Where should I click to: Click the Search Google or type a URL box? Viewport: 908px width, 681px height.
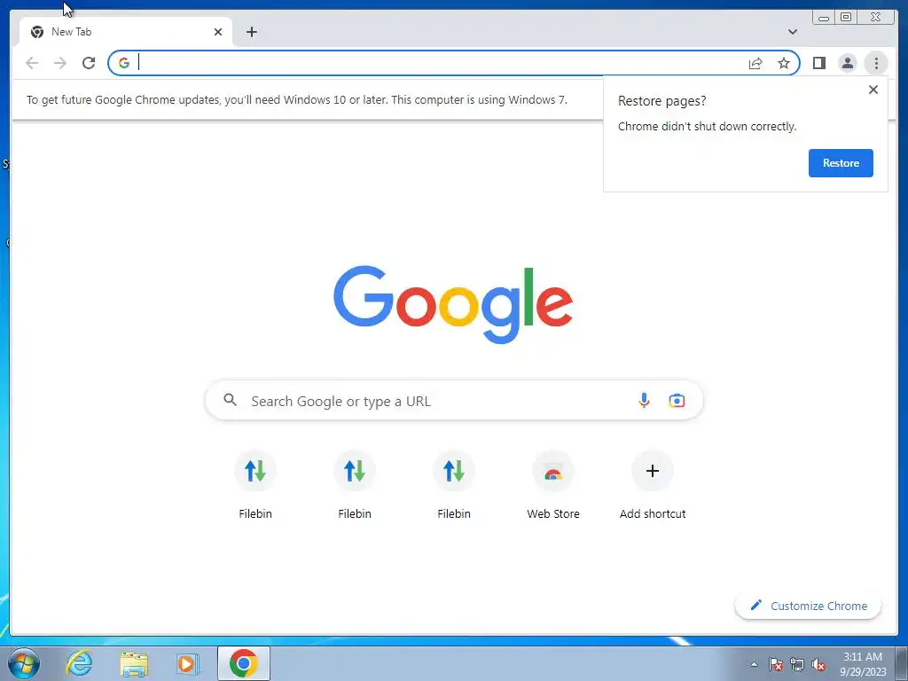454,400
